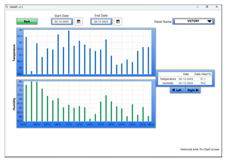Click the End Date field 26-12-2025
Viewport: 229px width, 166px height.
101,21
